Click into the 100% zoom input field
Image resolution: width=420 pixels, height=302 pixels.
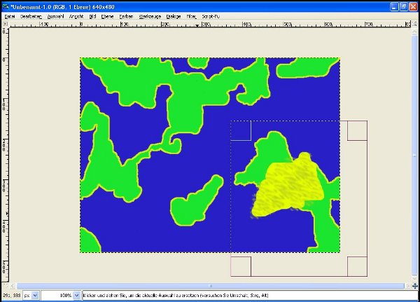[57, 295]
